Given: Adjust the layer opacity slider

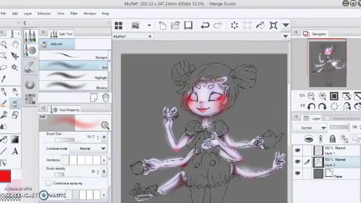Looking at the screenshot, I should tap(339, 127).
